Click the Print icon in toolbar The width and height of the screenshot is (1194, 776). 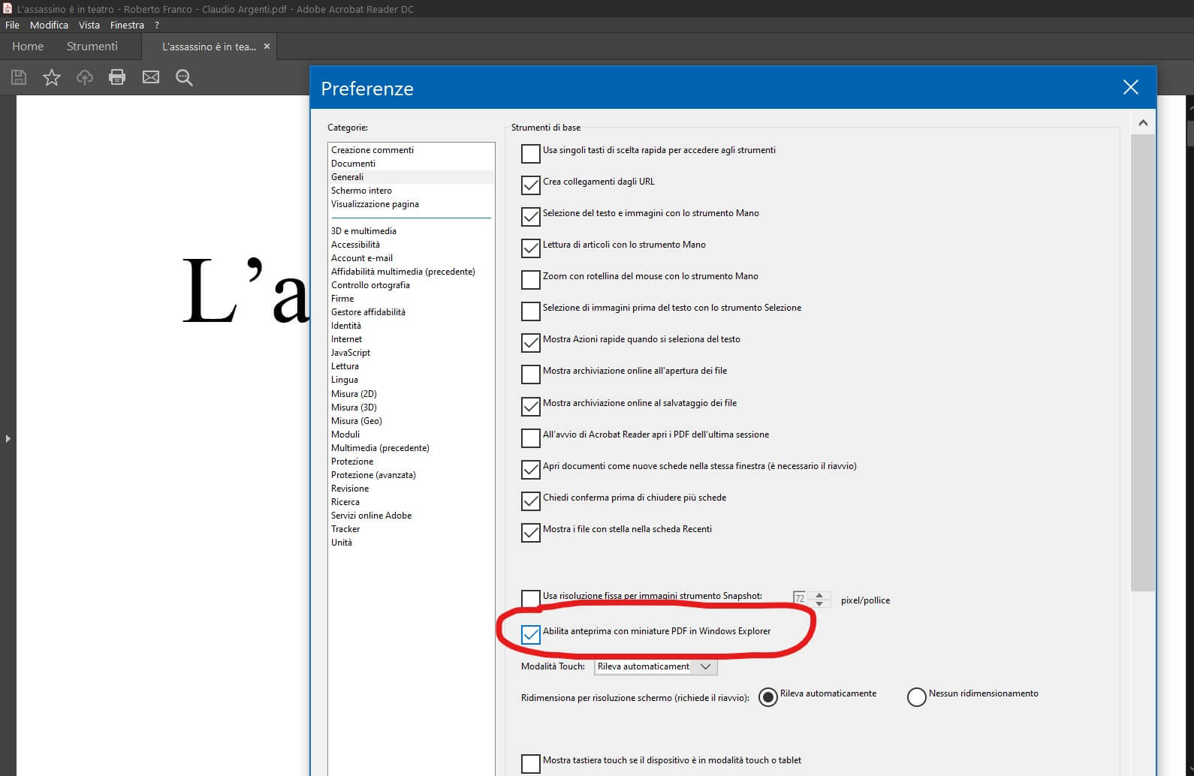tap(117, 77)
